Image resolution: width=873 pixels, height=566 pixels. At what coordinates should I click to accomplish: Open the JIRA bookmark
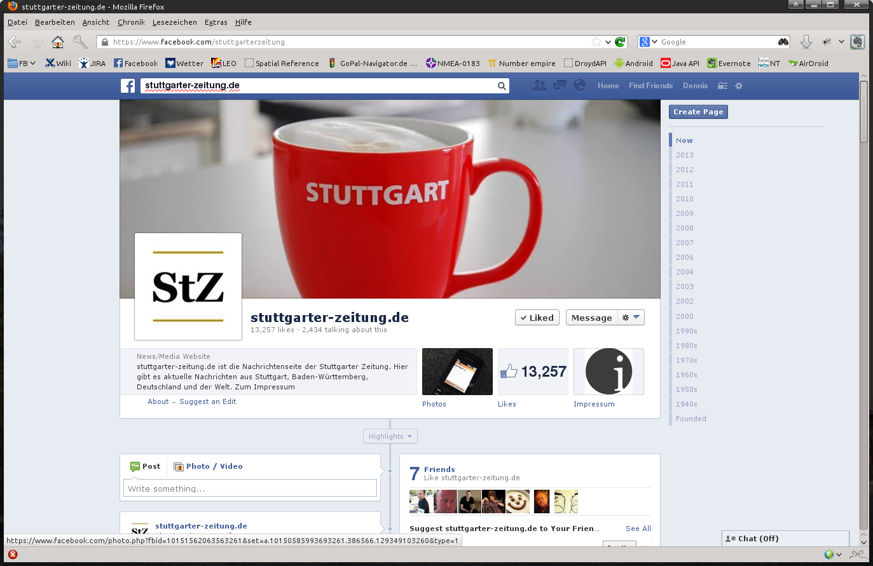[x=92, y=64]
